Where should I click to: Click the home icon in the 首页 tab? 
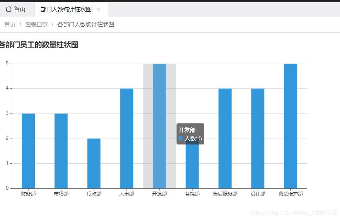8,9
